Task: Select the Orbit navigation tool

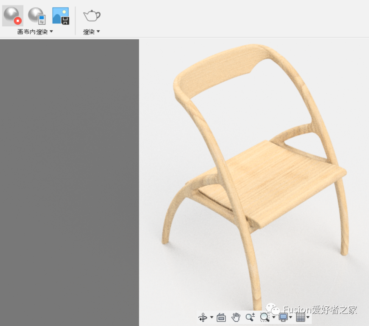Action: (203, 317)
